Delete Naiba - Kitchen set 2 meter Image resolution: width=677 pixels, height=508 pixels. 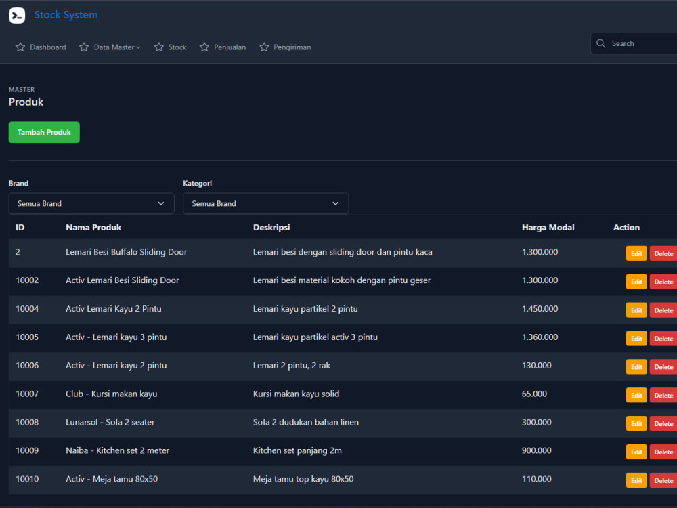pyautogui.click(x=663, y=452)
